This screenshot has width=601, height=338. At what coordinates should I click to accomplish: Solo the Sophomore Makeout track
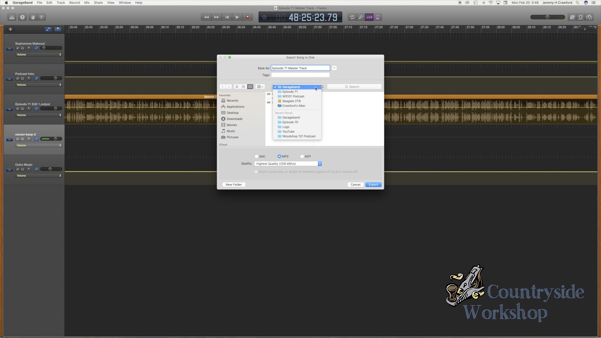[23, 48]
